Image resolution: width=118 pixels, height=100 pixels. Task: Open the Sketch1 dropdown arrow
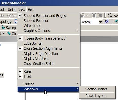[100, 22]
